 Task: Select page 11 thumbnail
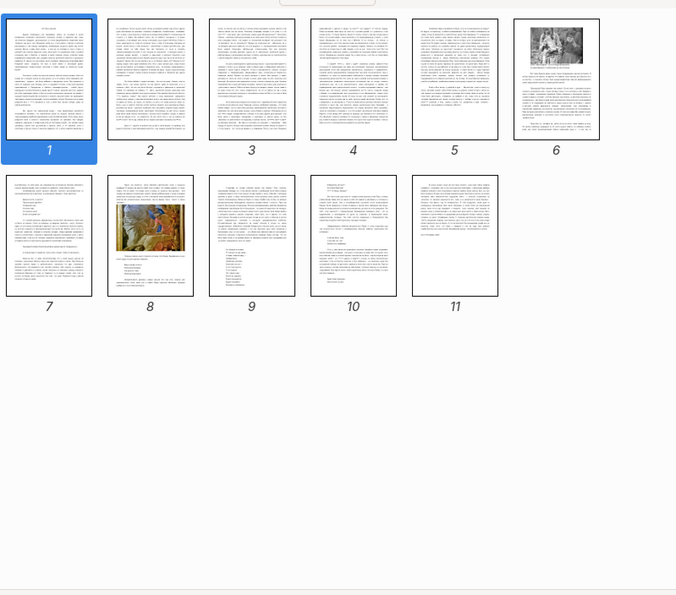pyautogui.click(x=455, y=236)
